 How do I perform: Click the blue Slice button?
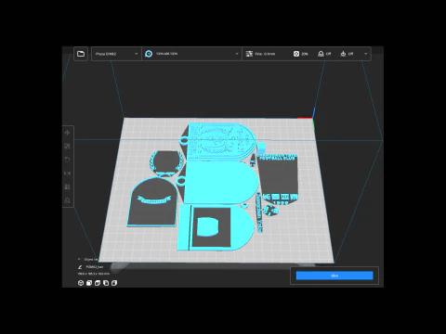pos(334,276)
